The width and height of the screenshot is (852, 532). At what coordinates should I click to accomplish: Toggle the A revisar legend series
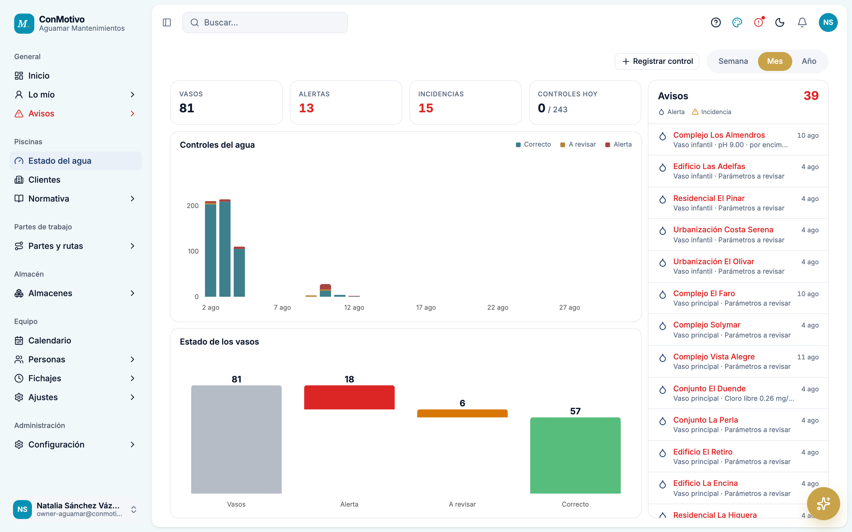click(x=578, y=145)
